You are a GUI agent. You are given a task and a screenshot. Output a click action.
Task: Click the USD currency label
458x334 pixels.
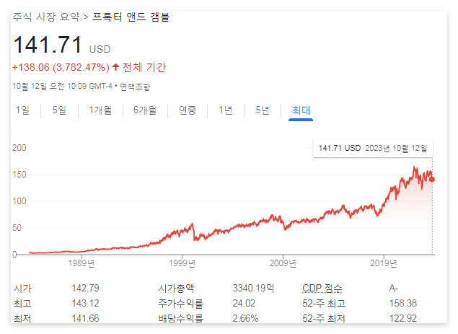(100, 49)
